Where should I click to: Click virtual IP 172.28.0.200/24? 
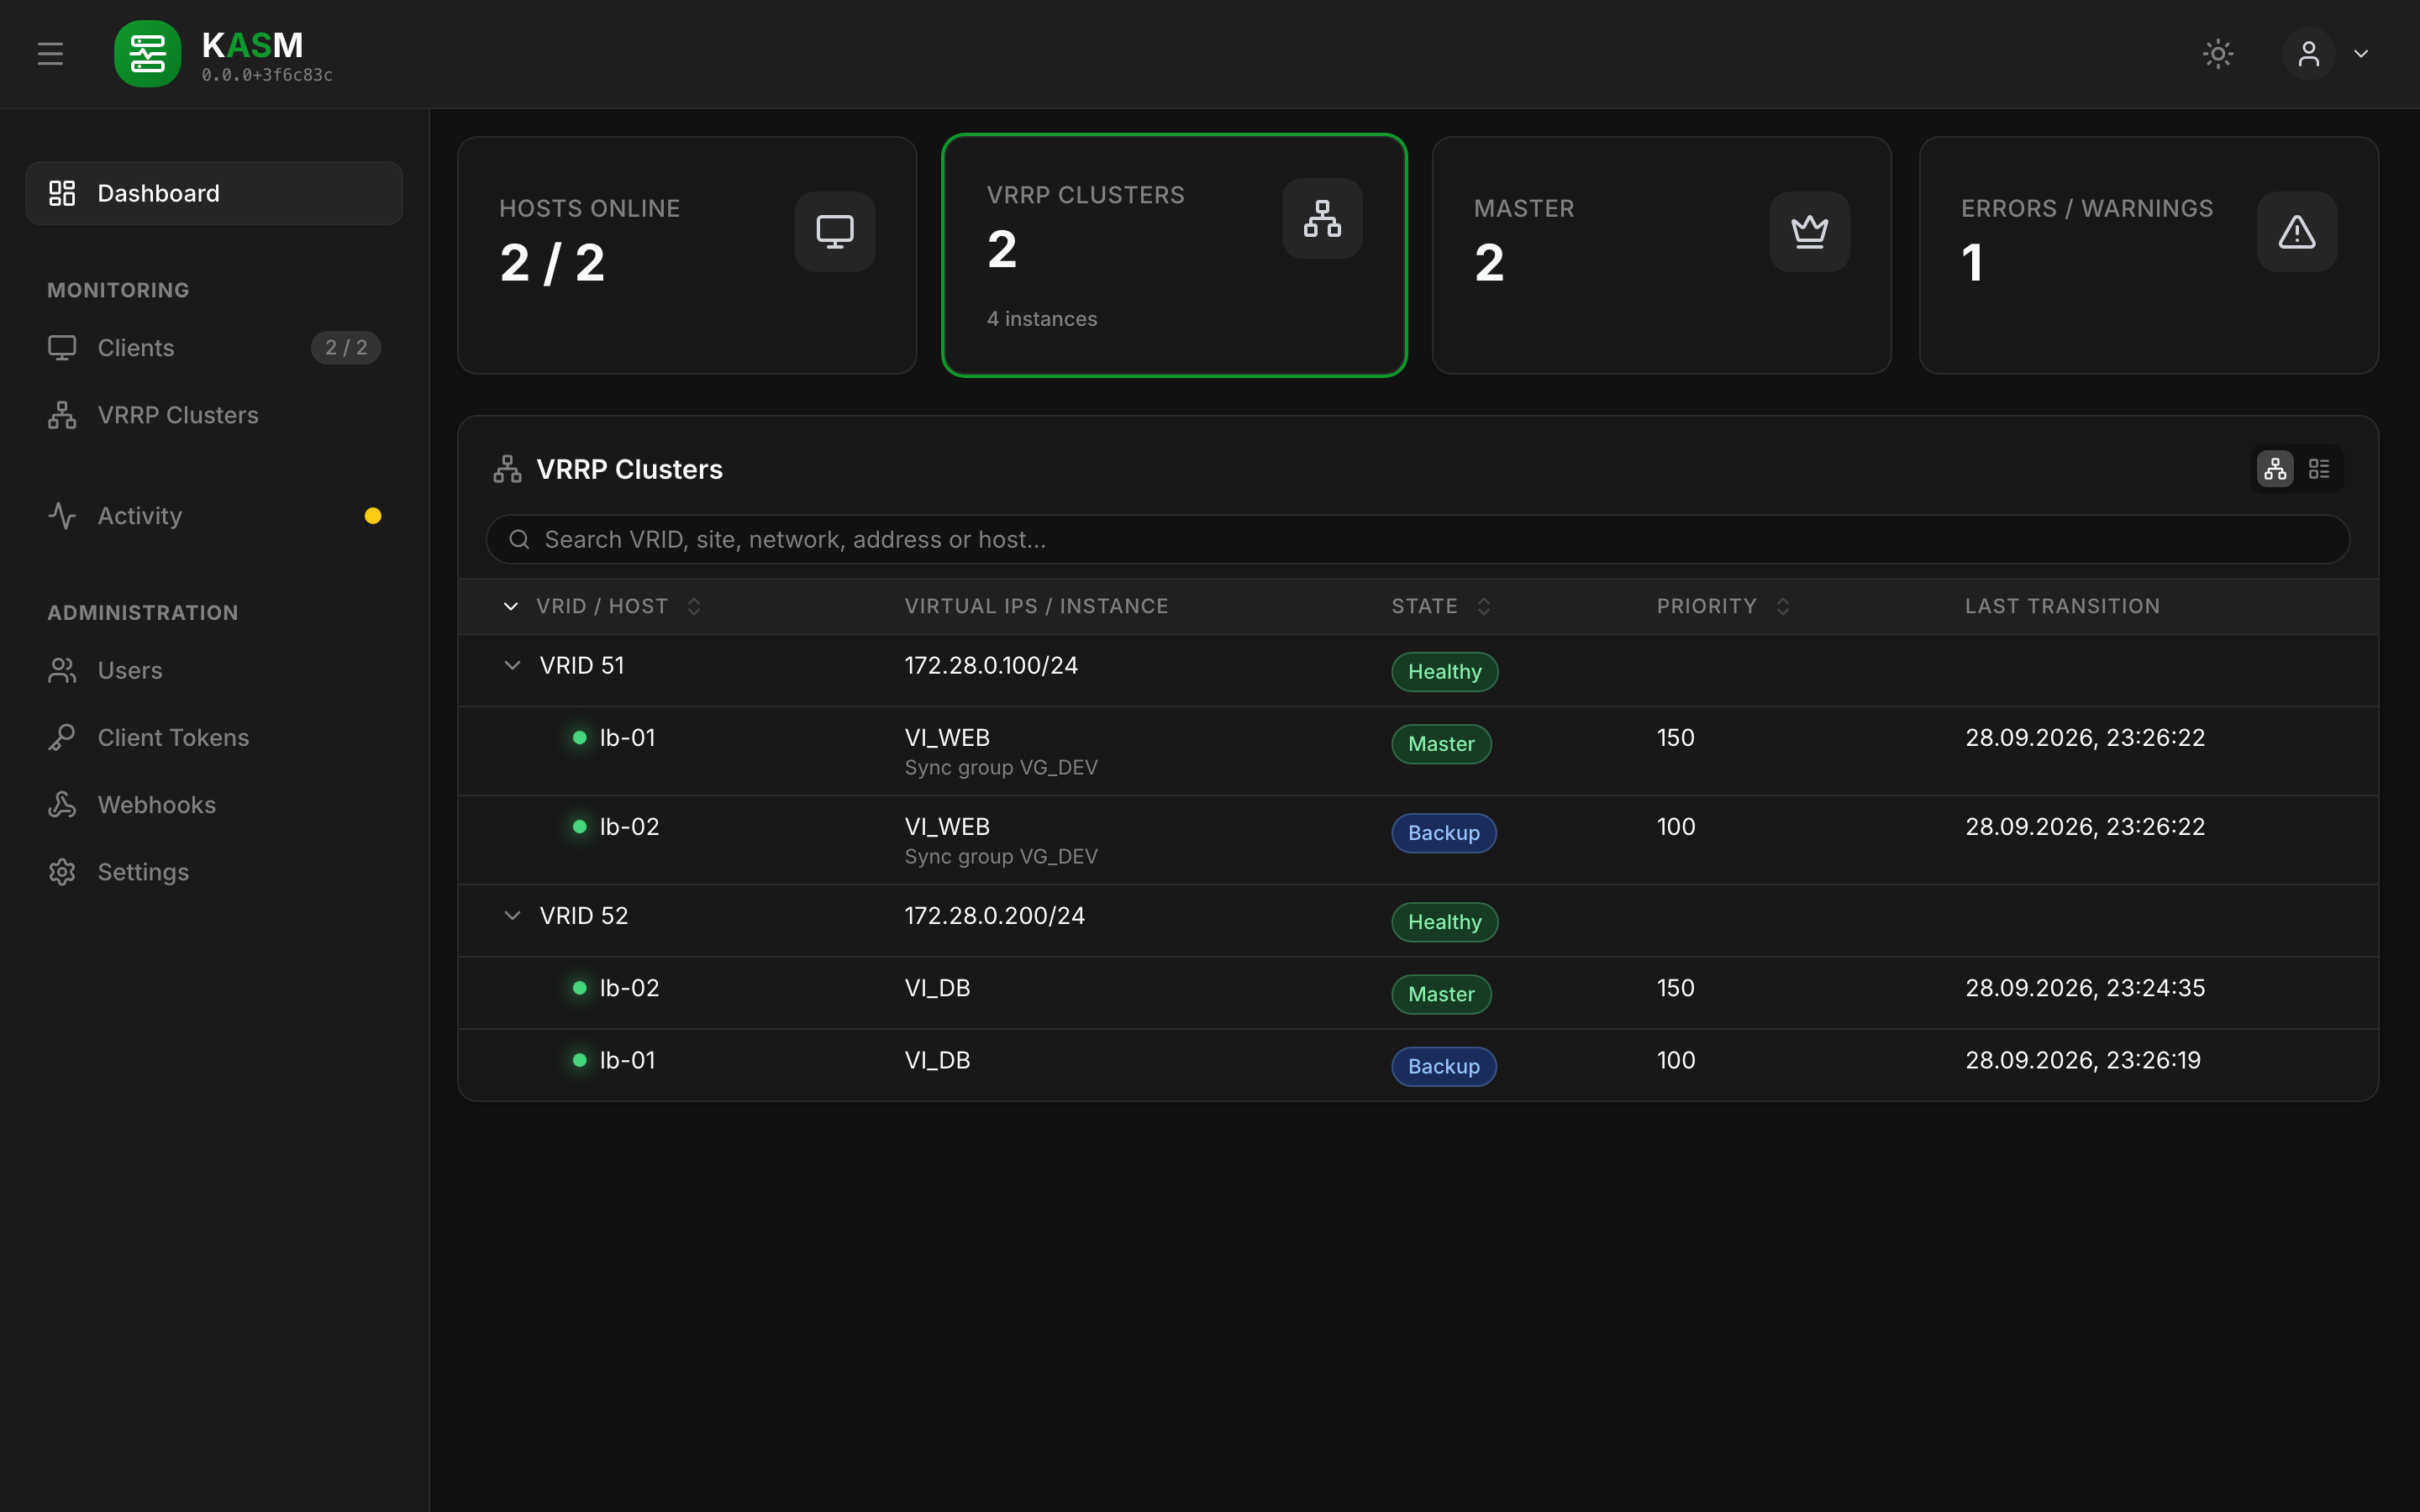point(994,916)
